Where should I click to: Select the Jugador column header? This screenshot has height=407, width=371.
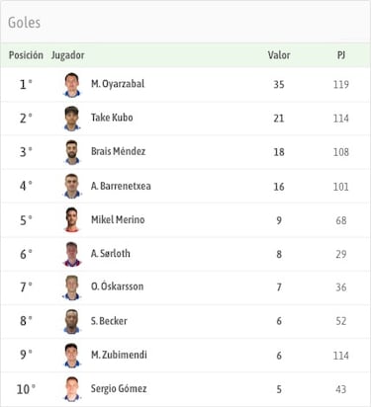(x=68, y=55)
